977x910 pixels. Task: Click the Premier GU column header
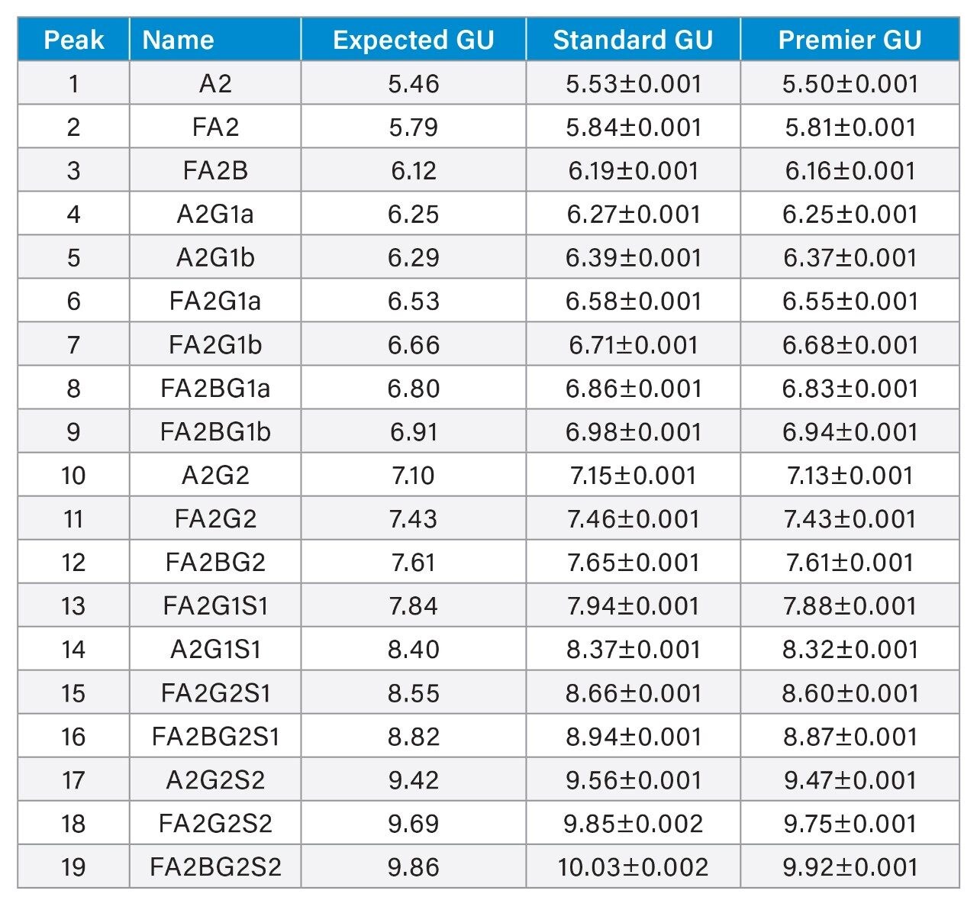click(x=850, y=40)
